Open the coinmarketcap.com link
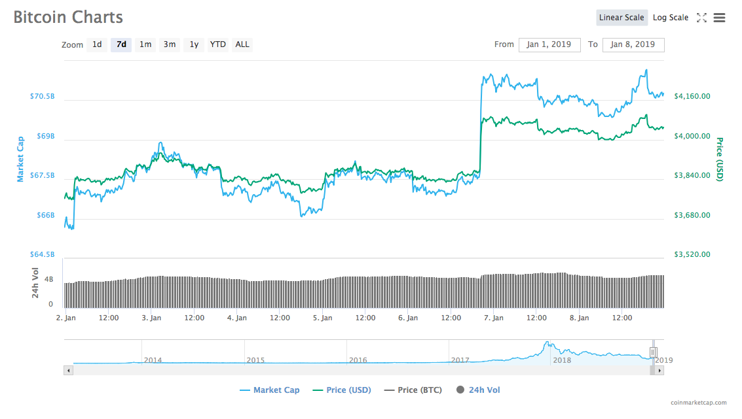The height and width of the screenshot is (419, 742). tap(699, 401)
